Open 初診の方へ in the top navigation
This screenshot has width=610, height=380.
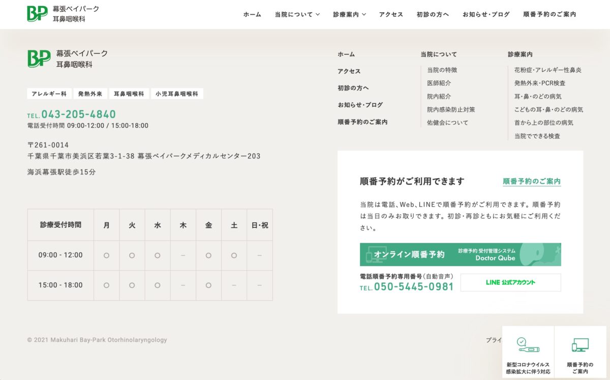[x=433, y=15]
